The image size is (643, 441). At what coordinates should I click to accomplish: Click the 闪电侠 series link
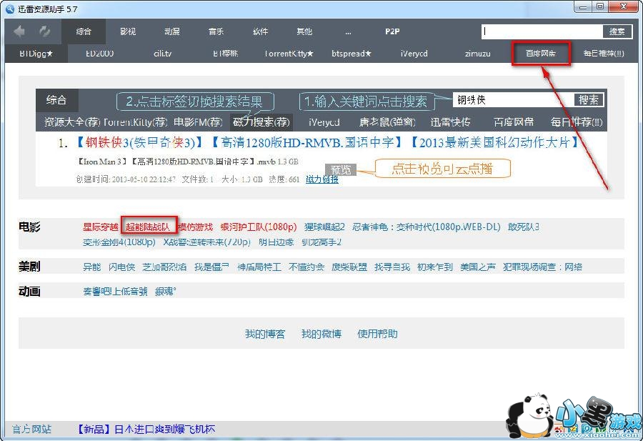click(121, 267)
